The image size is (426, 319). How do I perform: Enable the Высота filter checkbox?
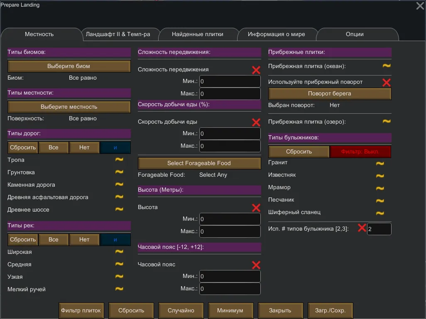(x=256, y=208)
